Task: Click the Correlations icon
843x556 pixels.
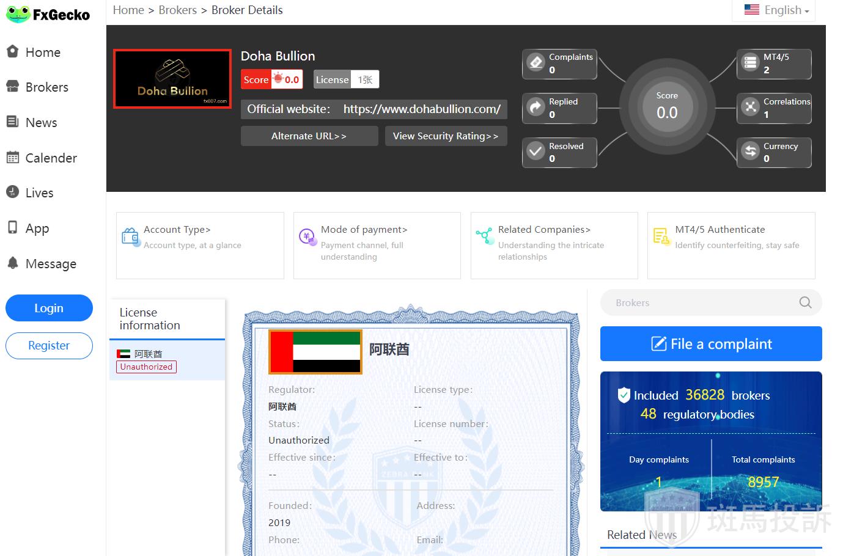Action: pos(750,108)
